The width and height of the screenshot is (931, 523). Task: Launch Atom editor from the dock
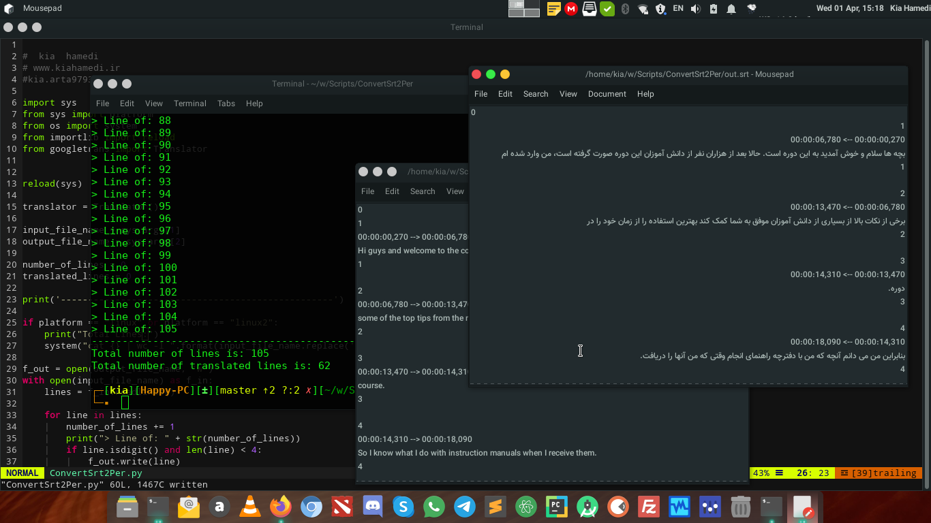tap(526, 507)
